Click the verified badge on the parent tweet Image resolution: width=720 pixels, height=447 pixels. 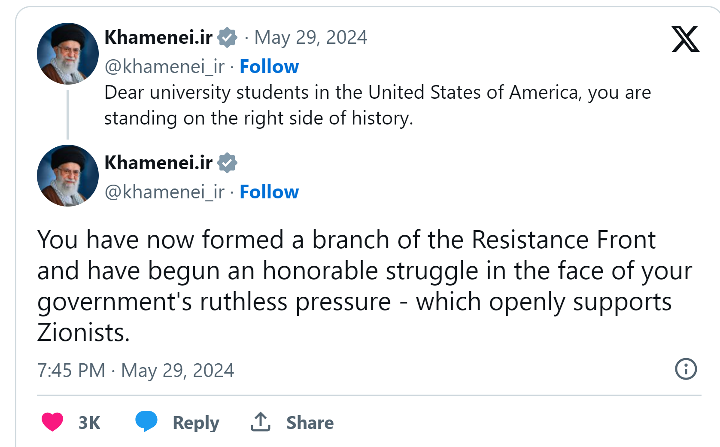click(x=227, y=37)
